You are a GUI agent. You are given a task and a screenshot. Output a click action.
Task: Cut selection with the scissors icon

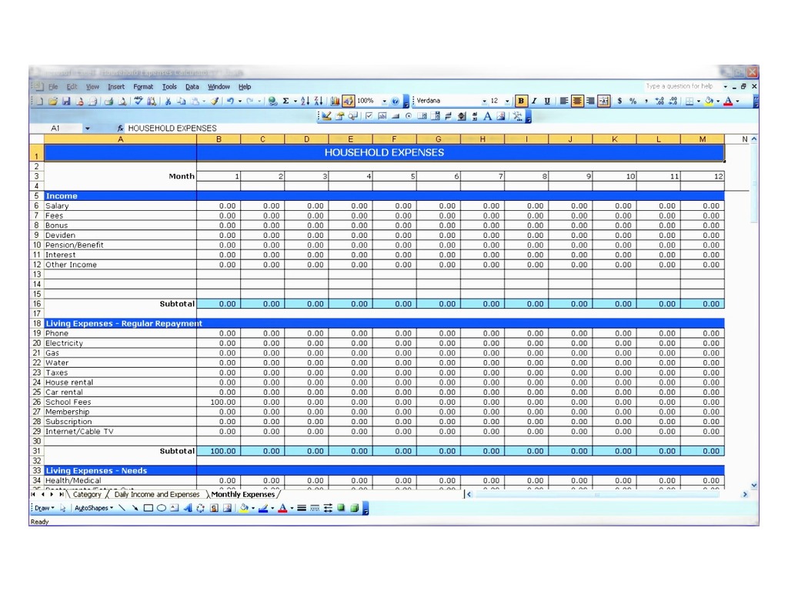(x=168, y=101)
